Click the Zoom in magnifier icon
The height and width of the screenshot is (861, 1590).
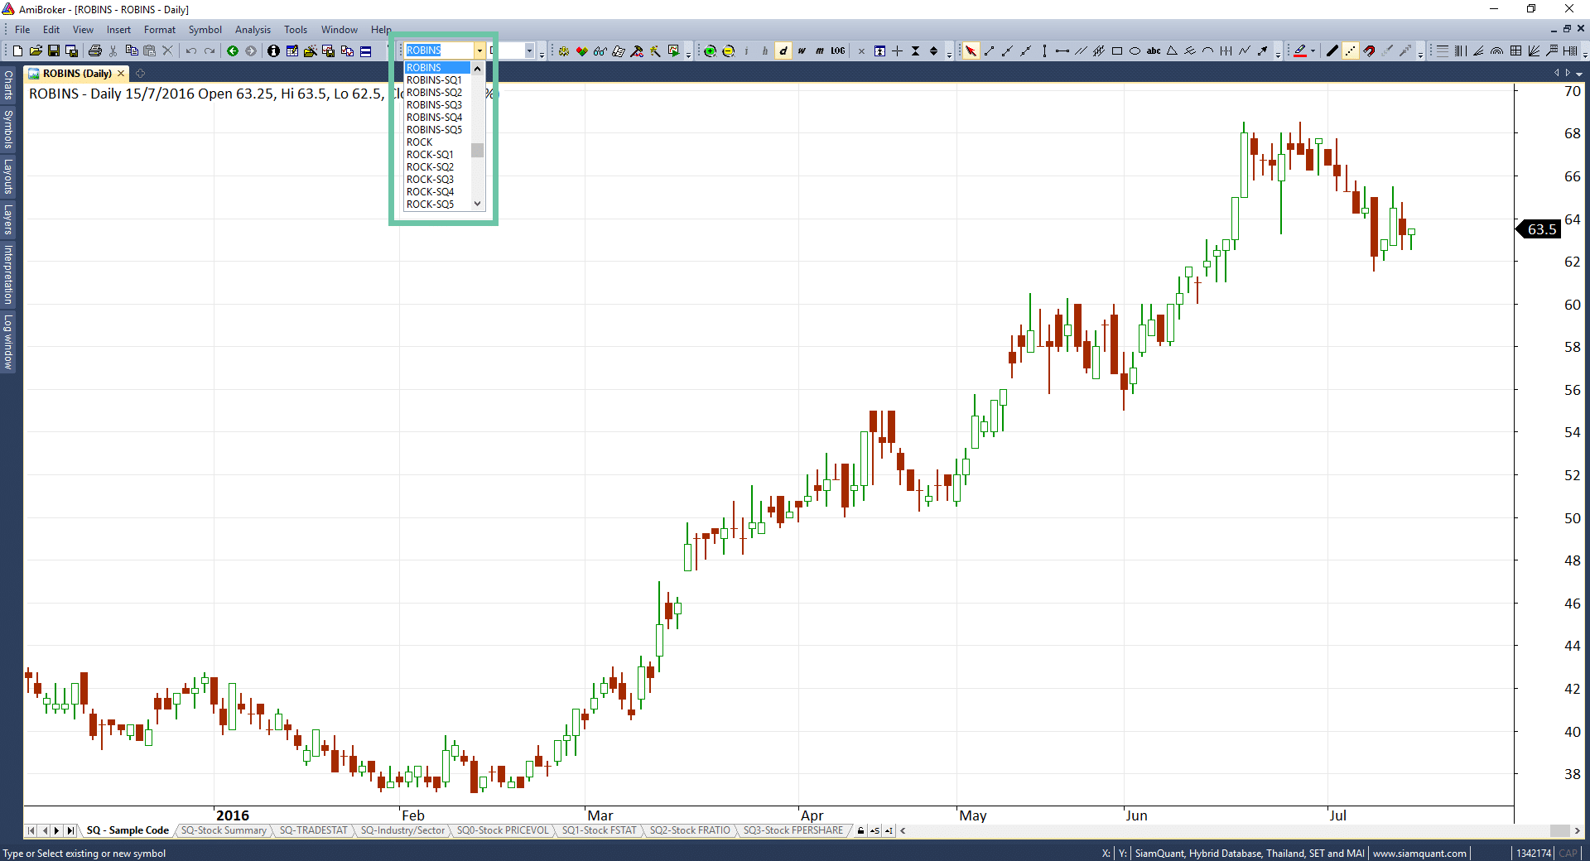710,51
